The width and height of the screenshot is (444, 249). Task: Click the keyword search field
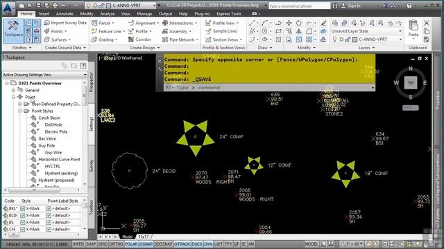pyautogui.click(x=299, y=6)
